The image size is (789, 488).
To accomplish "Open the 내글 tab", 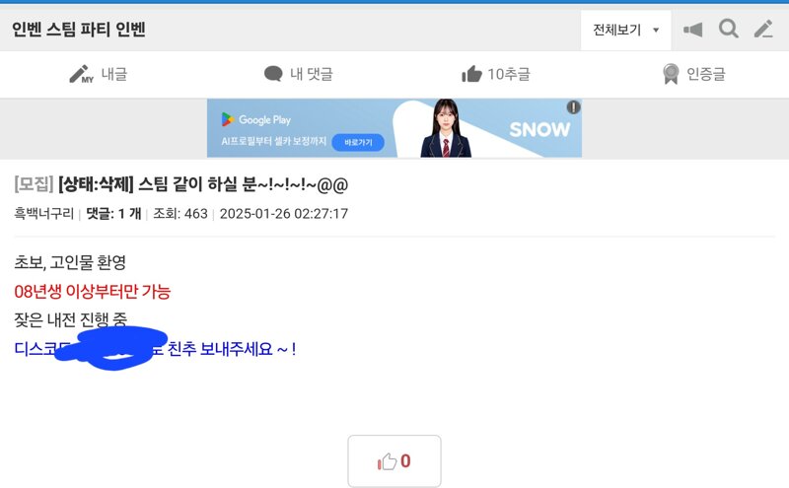I will (99, 75).
